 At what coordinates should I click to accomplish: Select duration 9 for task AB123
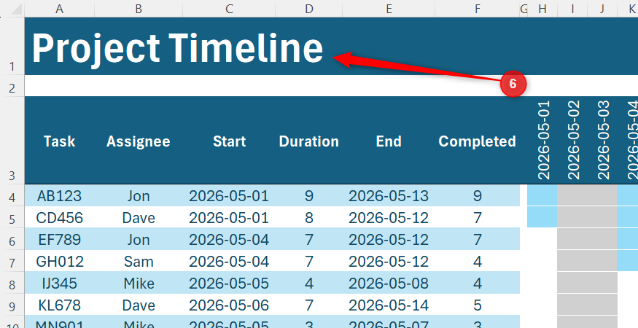click(x=309, y=196)
